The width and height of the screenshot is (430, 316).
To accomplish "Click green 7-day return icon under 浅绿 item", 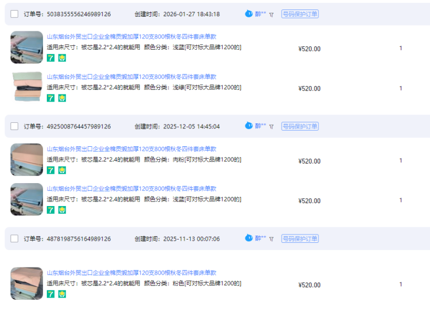I will coord(51,98).
